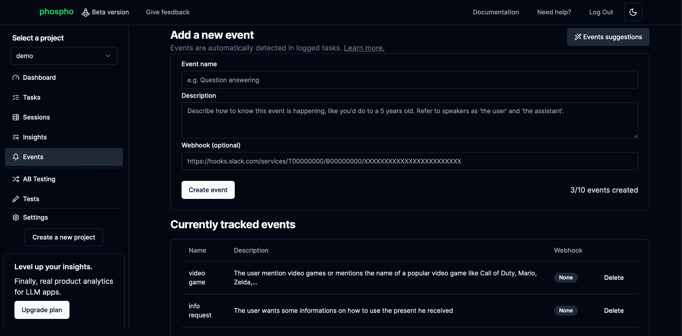Open Documentation in the top menu
This screenshot has width=682, height=336.
(496, 12)
